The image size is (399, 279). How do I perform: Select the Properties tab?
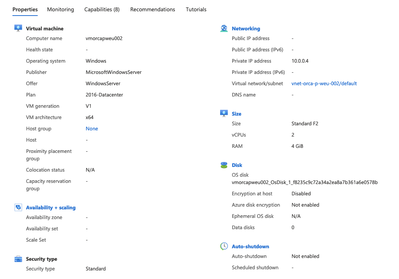[25, 9]
